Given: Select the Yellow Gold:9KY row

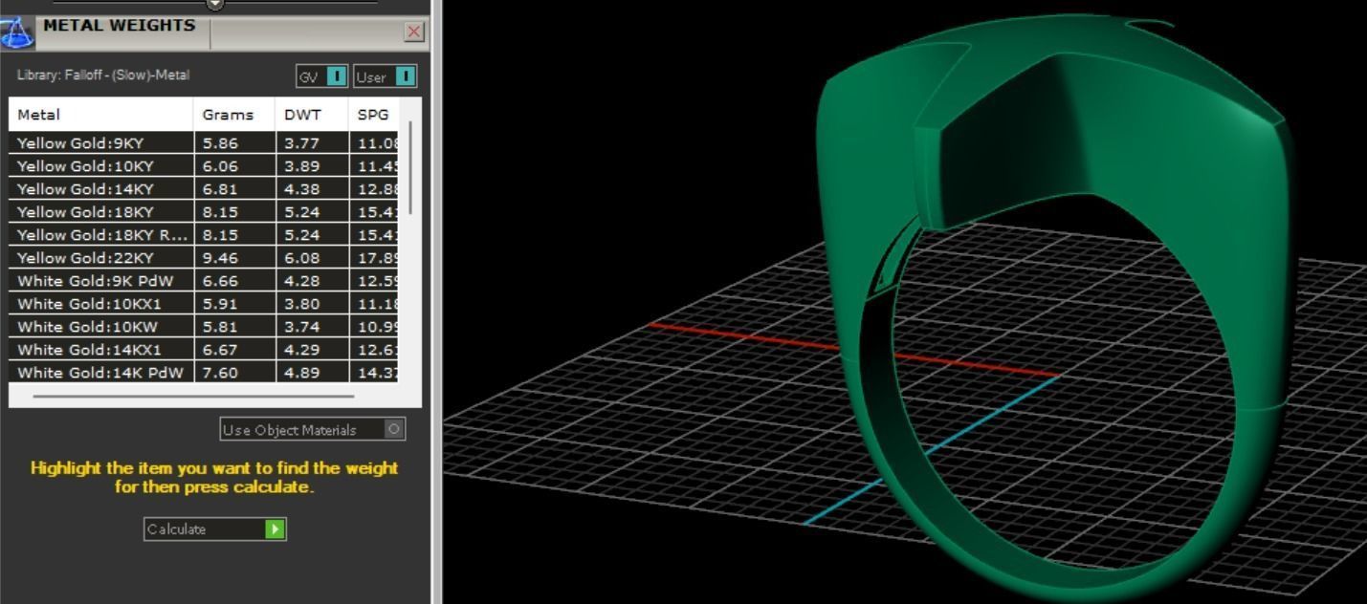Looking at the screenshot, I should click(204, 143).
